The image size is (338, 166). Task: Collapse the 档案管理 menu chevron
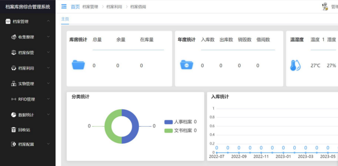pyautogui.click(x=48, y=21)
